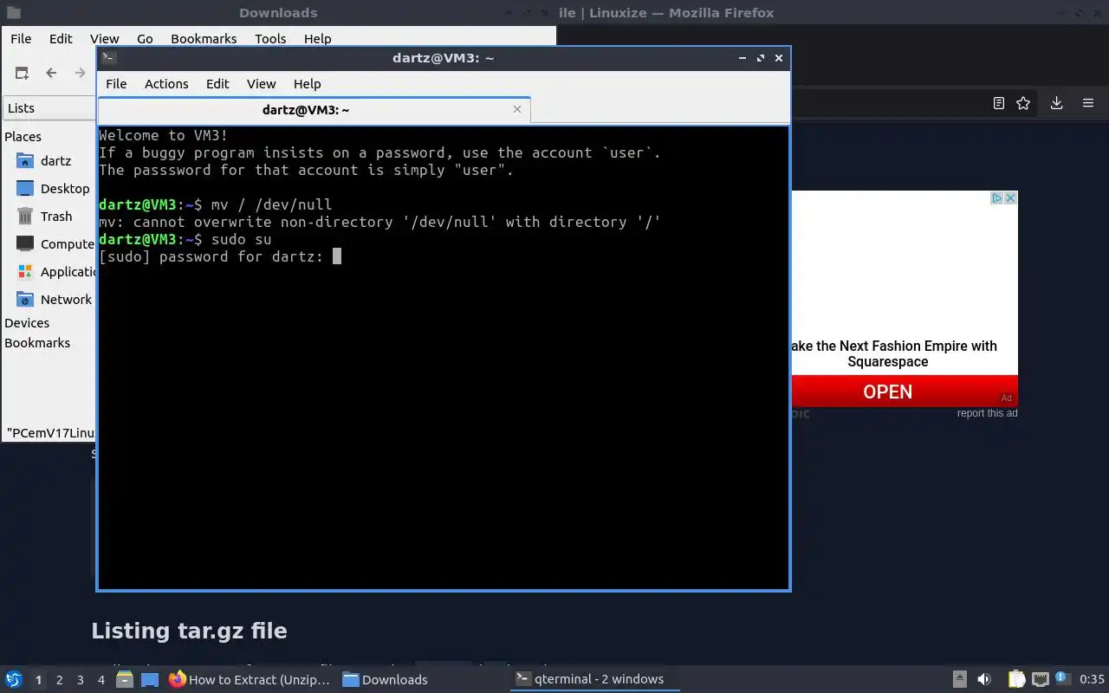
Task: Open removable media tray icon
Action: (960, 679)
